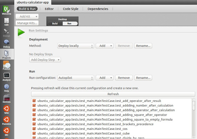Switch to Edit mode in sidebar
The width and height of the screenshot is (197, 139).
coord(6,22)
